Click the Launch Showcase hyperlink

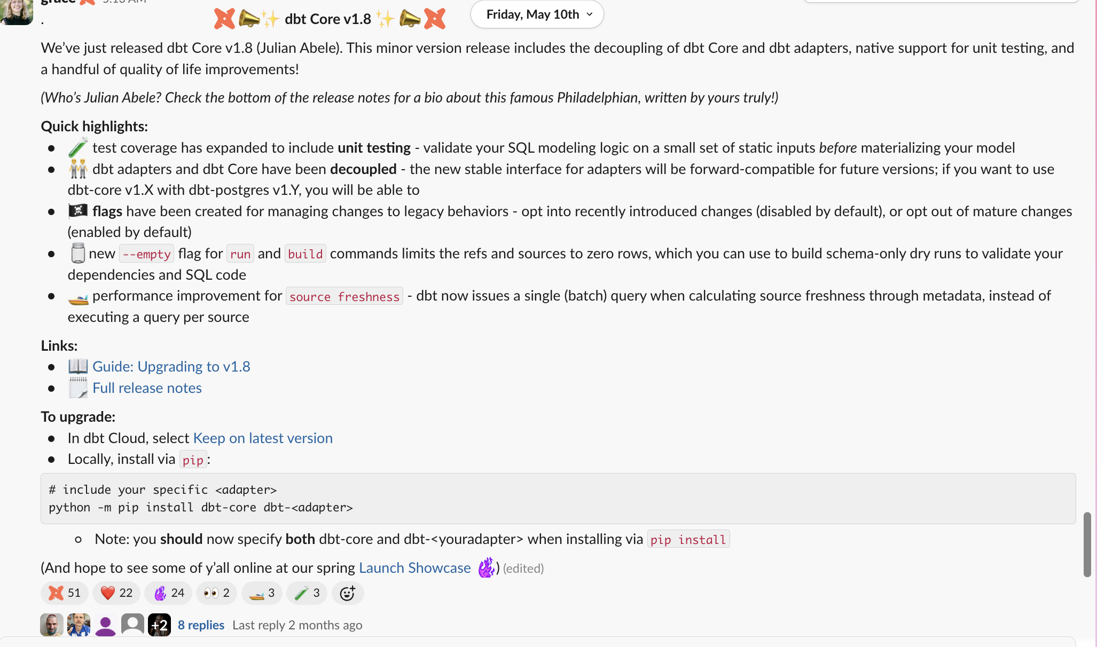pos(414,567)
